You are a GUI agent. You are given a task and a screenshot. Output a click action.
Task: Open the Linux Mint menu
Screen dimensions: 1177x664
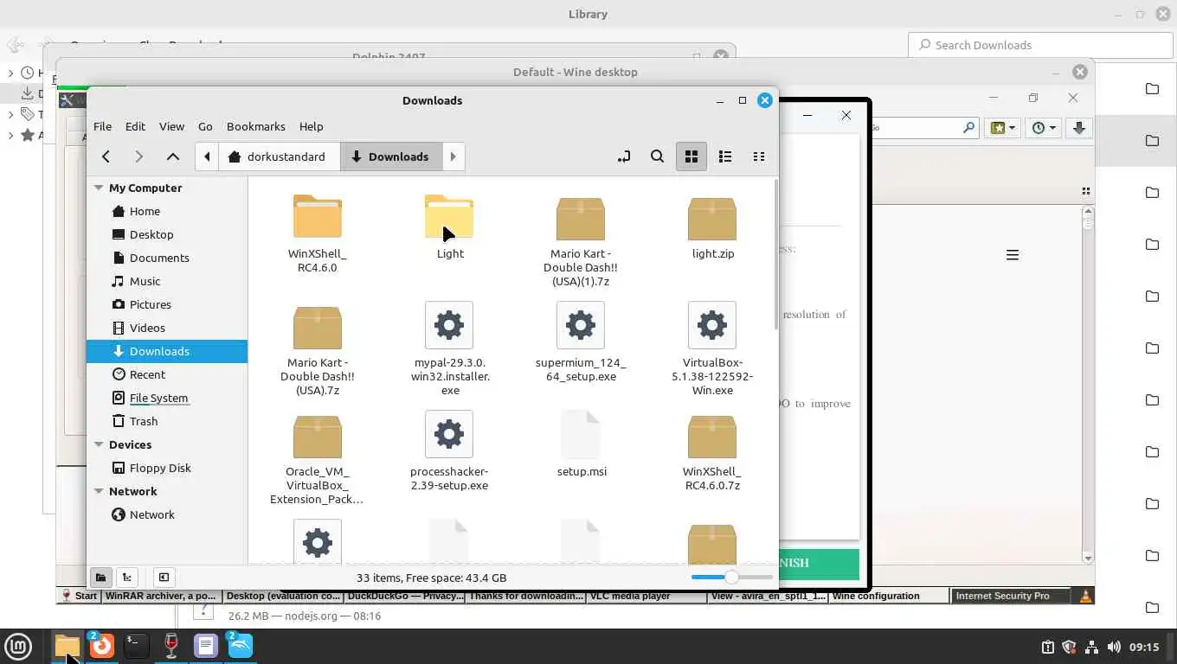[x=18, y=646]
